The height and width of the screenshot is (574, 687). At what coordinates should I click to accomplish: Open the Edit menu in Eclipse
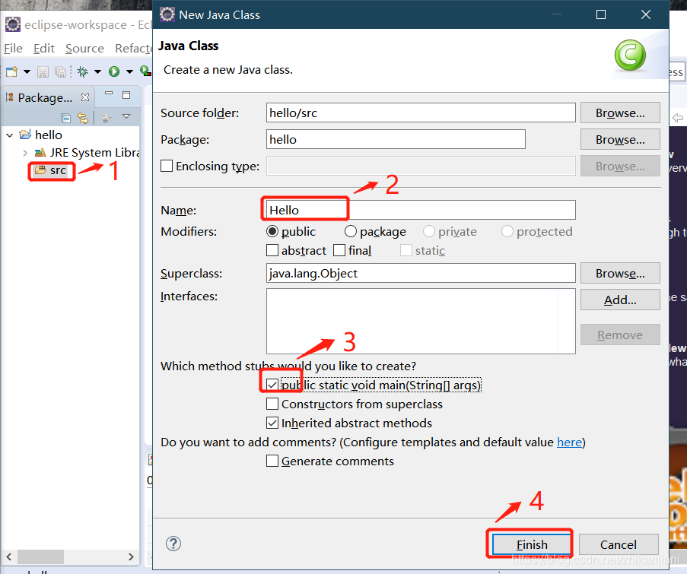click(44, 48)
